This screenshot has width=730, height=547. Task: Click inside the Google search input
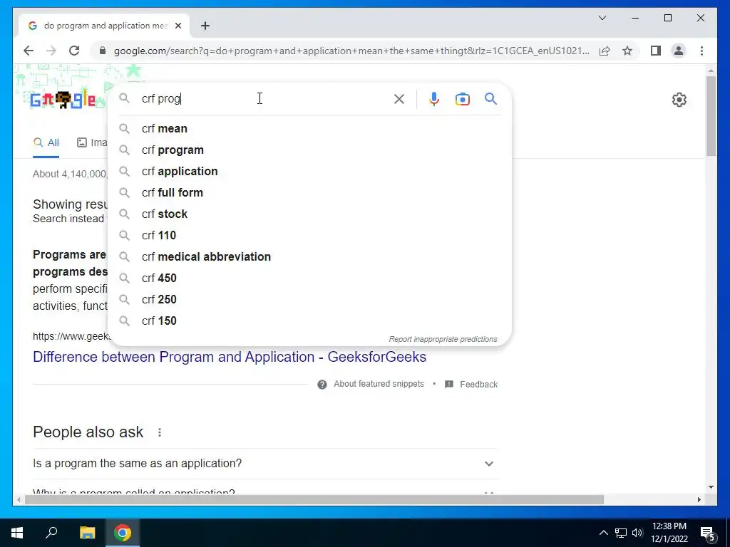265,98
